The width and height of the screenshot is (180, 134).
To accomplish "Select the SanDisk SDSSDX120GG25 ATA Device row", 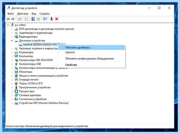I will click(x=42, y=44).
